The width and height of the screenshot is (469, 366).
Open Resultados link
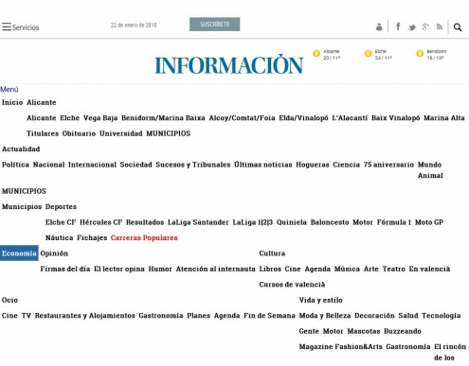145,222
